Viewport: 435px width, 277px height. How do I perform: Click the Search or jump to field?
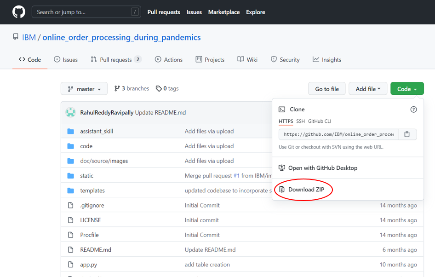tap(86, 12)
